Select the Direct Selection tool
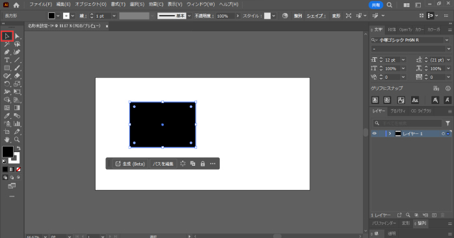454x238 pixels. [17, 36]
